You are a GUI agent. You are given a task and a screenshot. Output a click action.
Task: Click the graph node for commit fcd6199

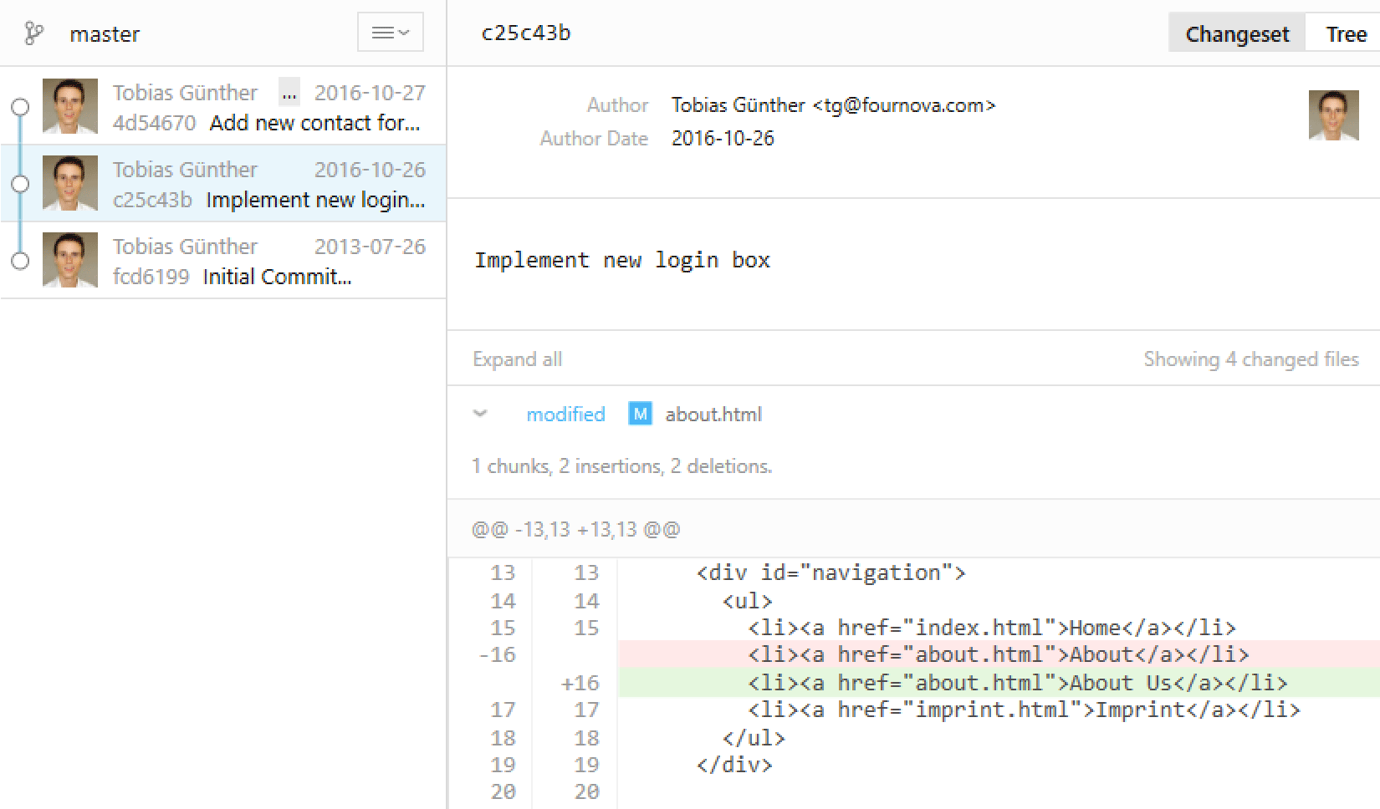coord(20,261)
